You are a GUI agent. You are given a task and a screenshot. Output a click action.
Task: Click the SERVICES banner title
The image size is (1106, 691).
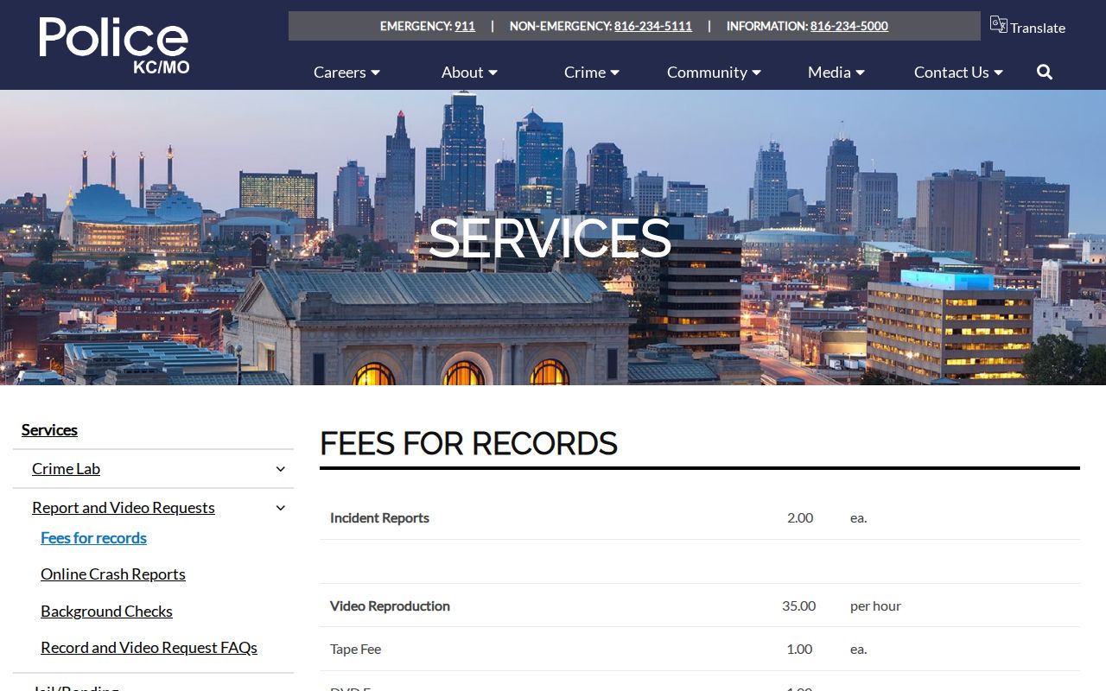point(550,238)
